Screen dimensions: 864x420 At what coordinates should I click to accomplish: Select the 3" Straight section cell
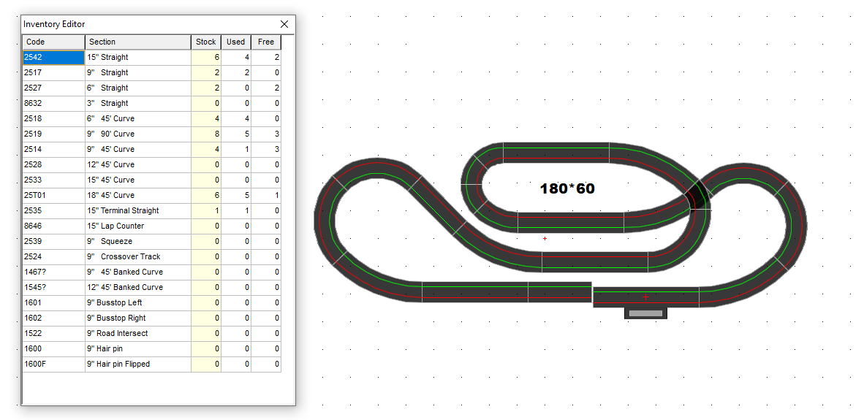138,104
